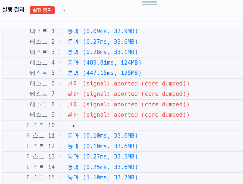Click result '통과 (489.81ms, 124MB)'
This screenshot has height=184, width=243.
(x=104, y=63)
